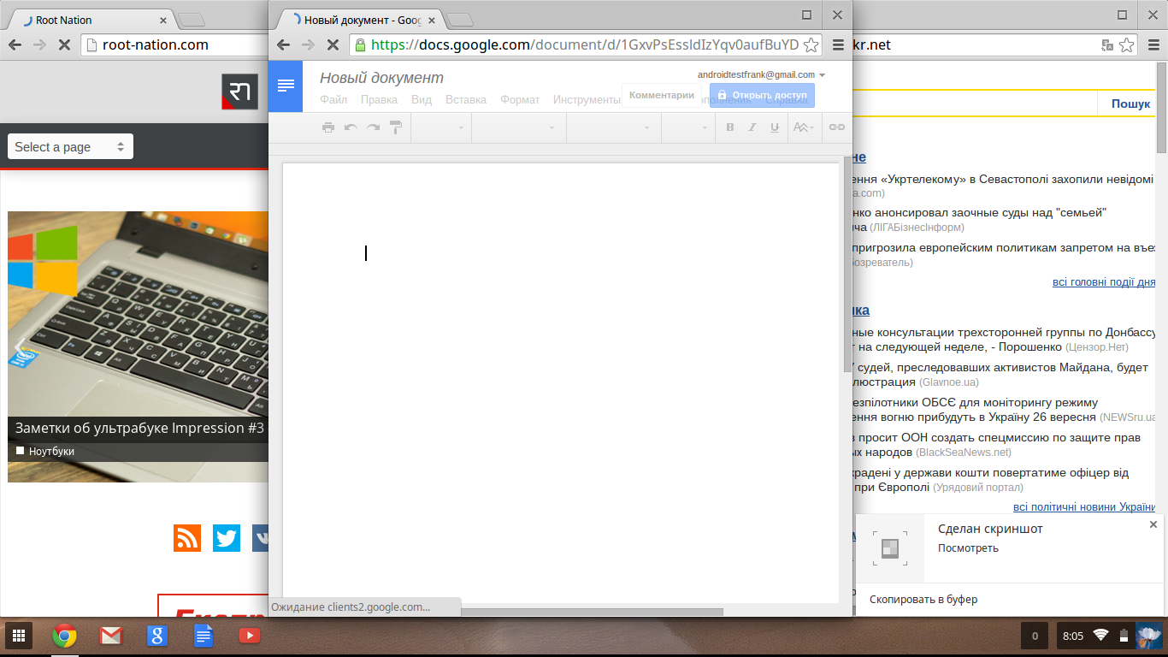
Task: Open the Файл menu
Action: pos(333,99)
